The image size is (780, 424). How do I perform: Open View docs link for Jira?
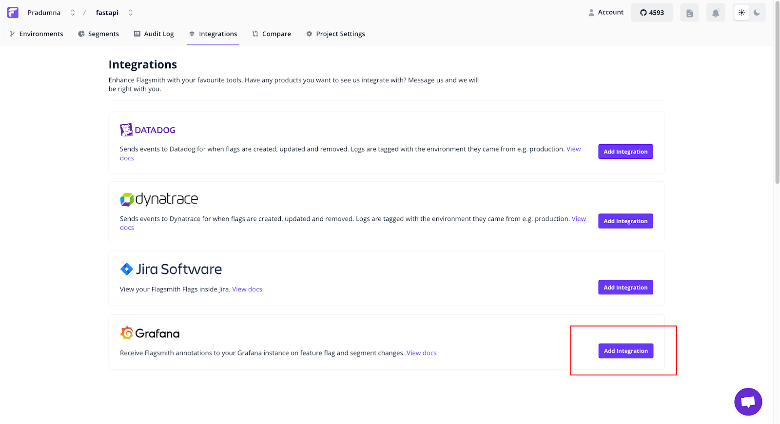pos(247,289)
